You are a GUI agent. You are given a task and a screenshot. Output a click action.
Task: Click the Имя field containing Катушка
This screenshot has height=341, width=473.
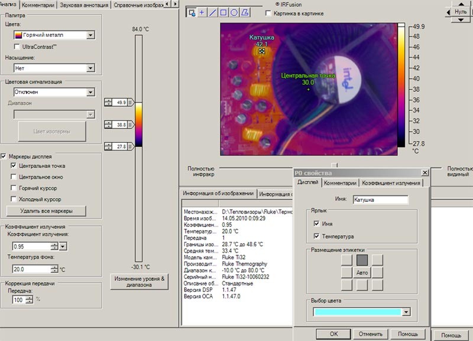(381, 200)
